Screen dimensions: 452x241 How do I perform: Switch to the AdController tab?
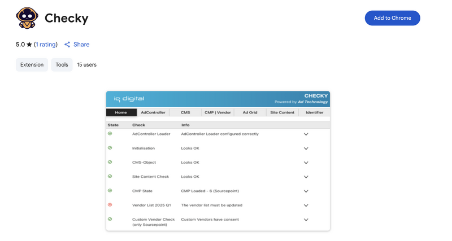pos(153,112)
